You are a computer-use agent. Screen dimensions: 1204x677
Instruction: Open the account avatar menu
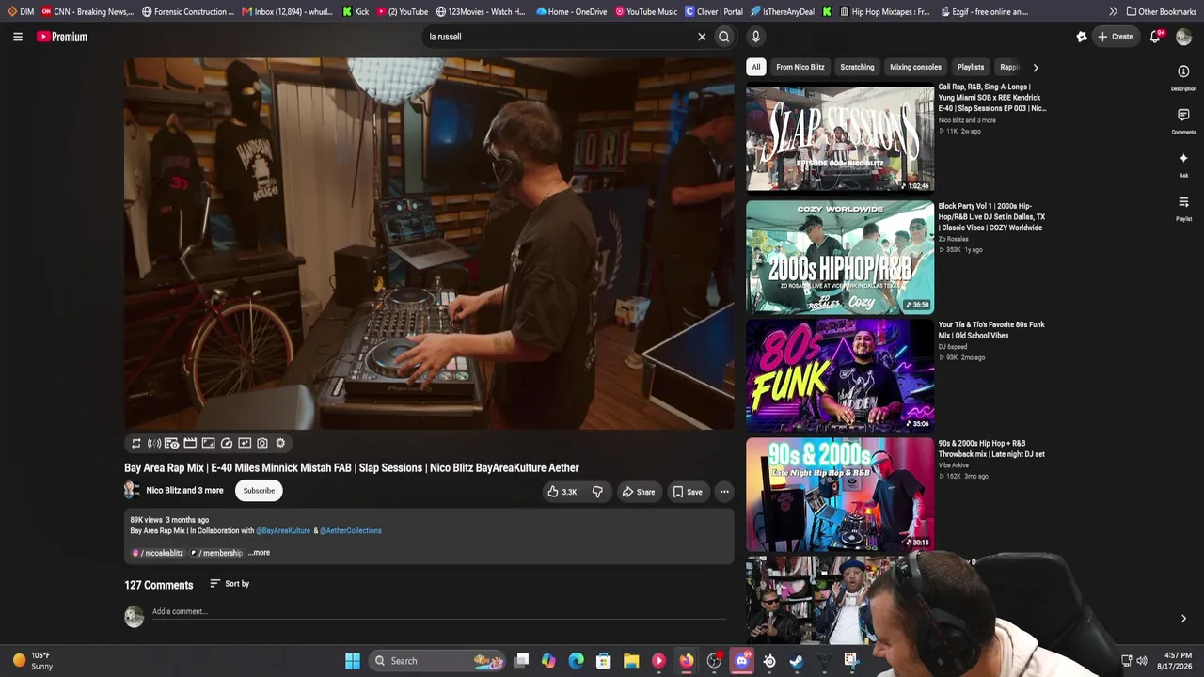[1183, 37]
